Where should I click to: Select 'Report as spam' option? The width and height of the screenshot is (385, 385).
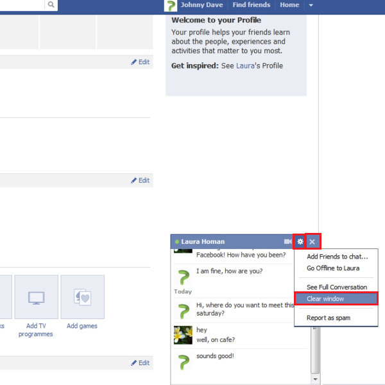329,318
